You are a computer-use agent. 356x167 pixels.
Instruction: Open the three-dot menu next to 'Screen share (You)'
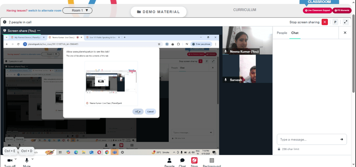(x=39, y=31)
